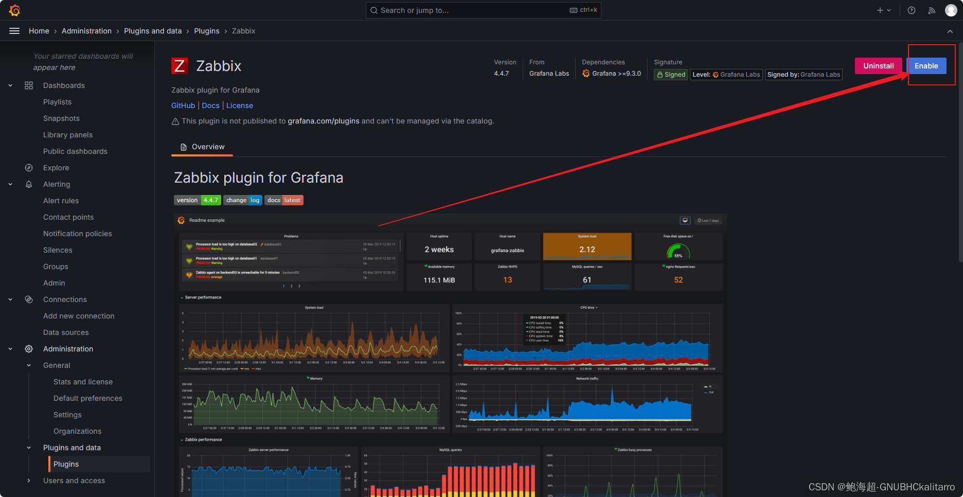Open Library panels in the sidebar
The height and width of the screenshot is (497, 963).
pyautogui.click(x=68, y=135)
